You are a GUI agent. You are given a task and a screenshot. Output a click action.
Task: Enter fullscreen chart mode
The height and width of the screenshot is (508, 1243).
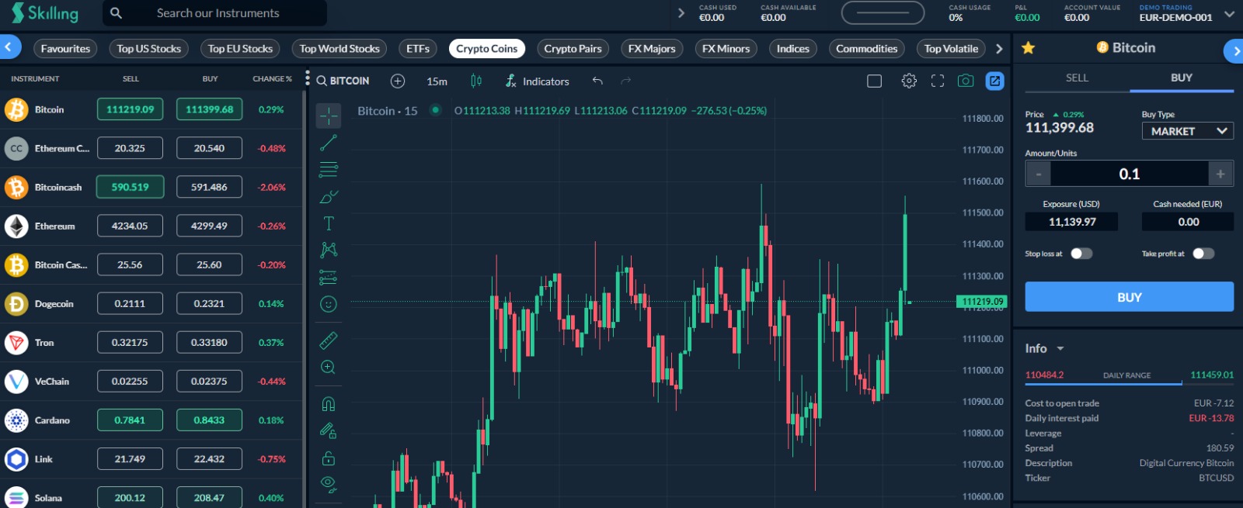tap(938, 81)
